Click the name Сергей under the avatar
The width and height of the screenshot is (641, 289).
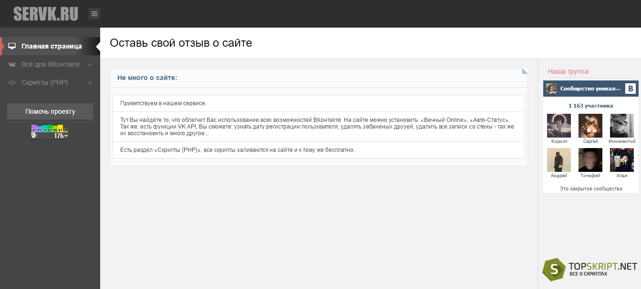590,141
